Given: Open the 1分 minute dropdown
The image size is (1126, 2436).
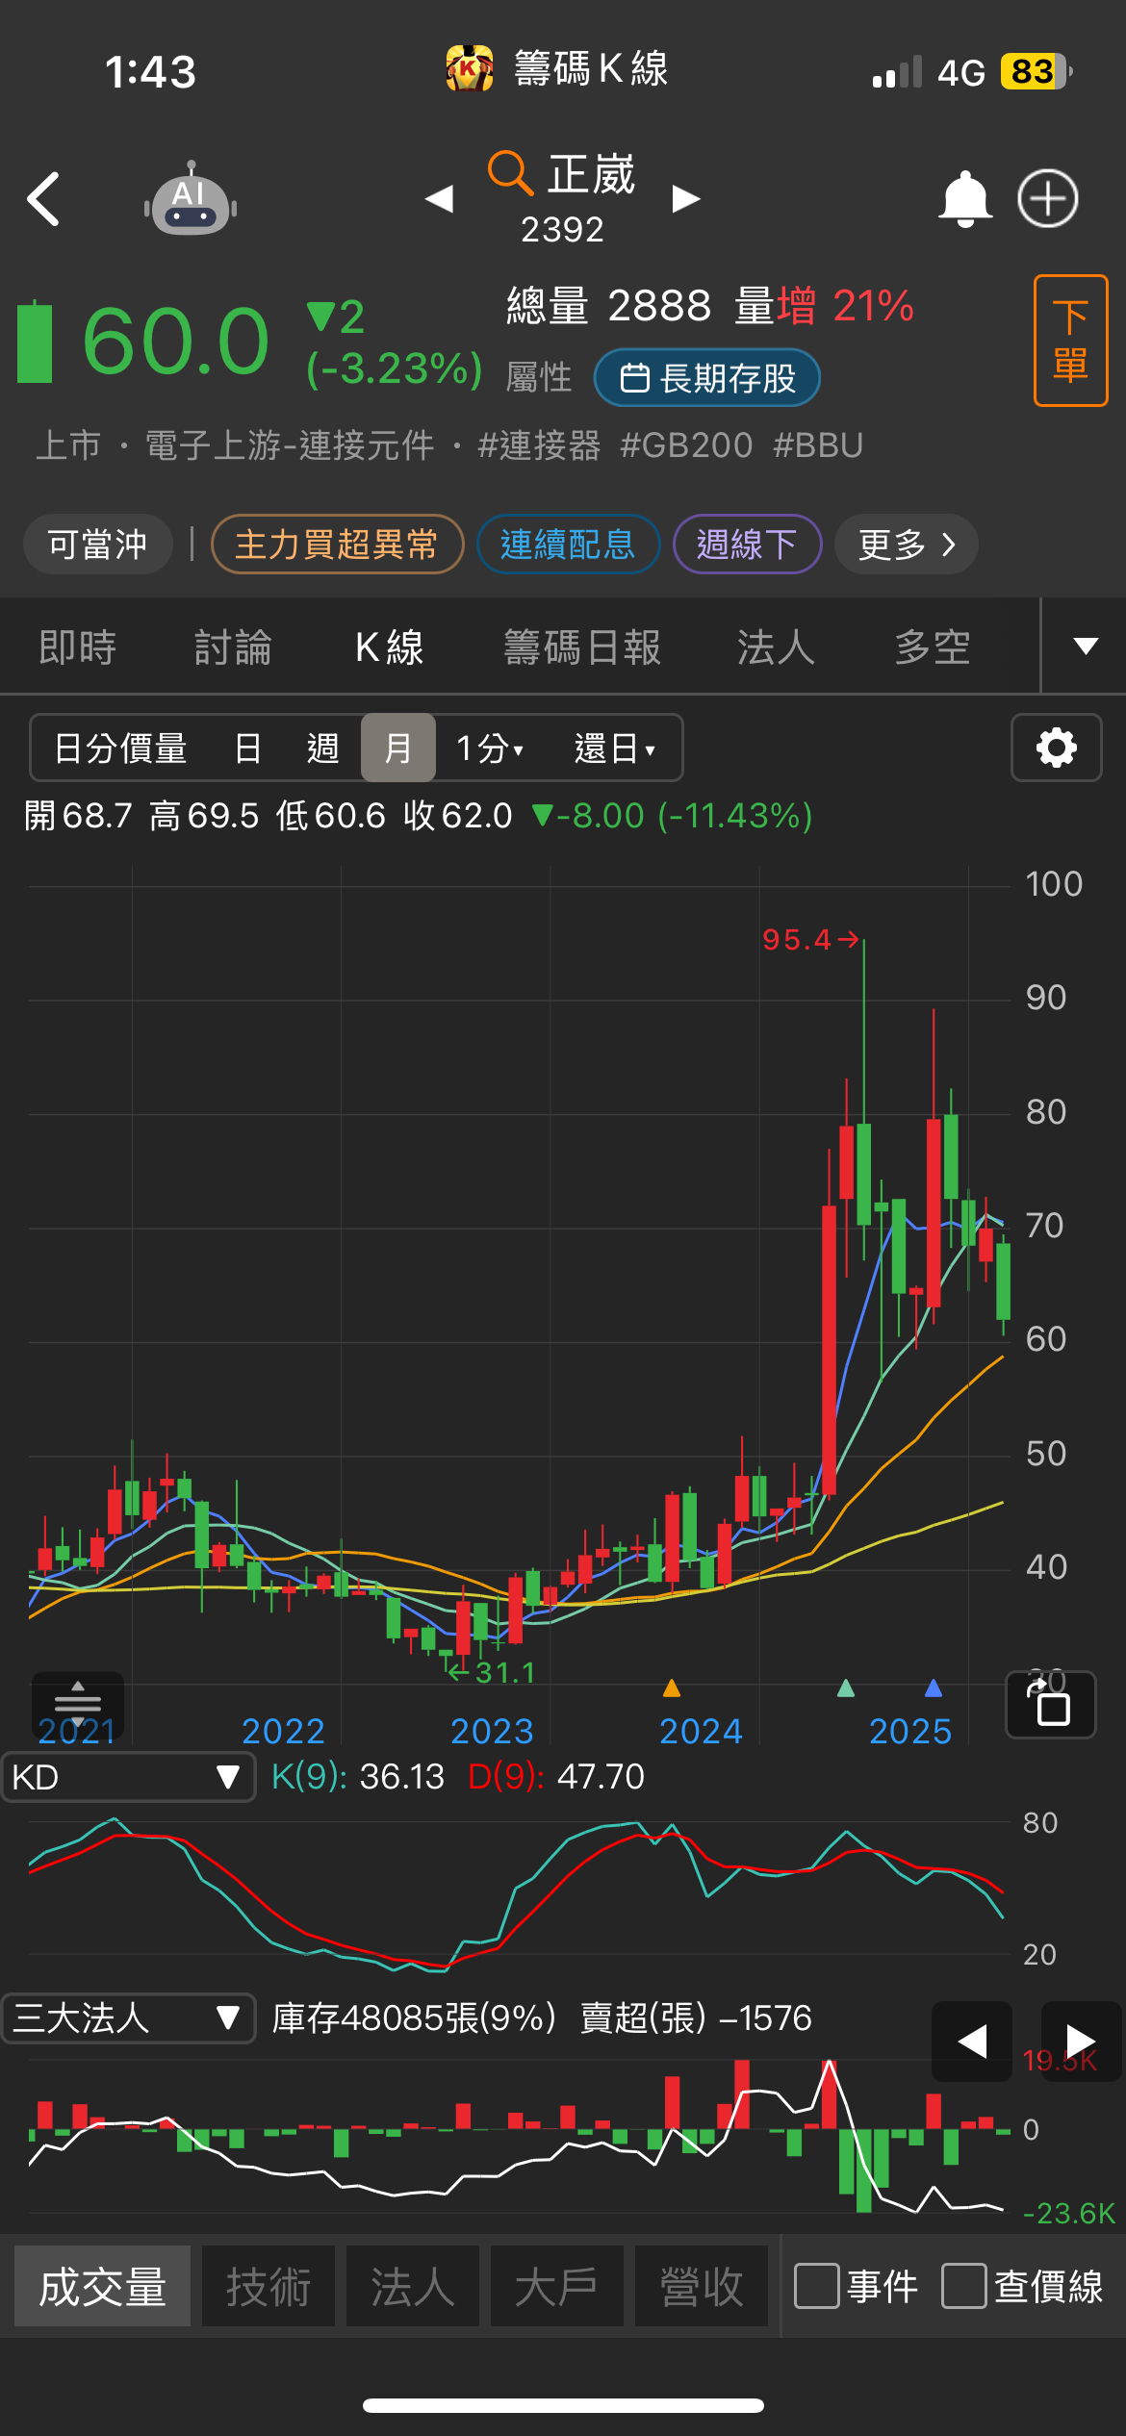Looking at the screenshot, I should pyautogui.click(x=490, y=748).
